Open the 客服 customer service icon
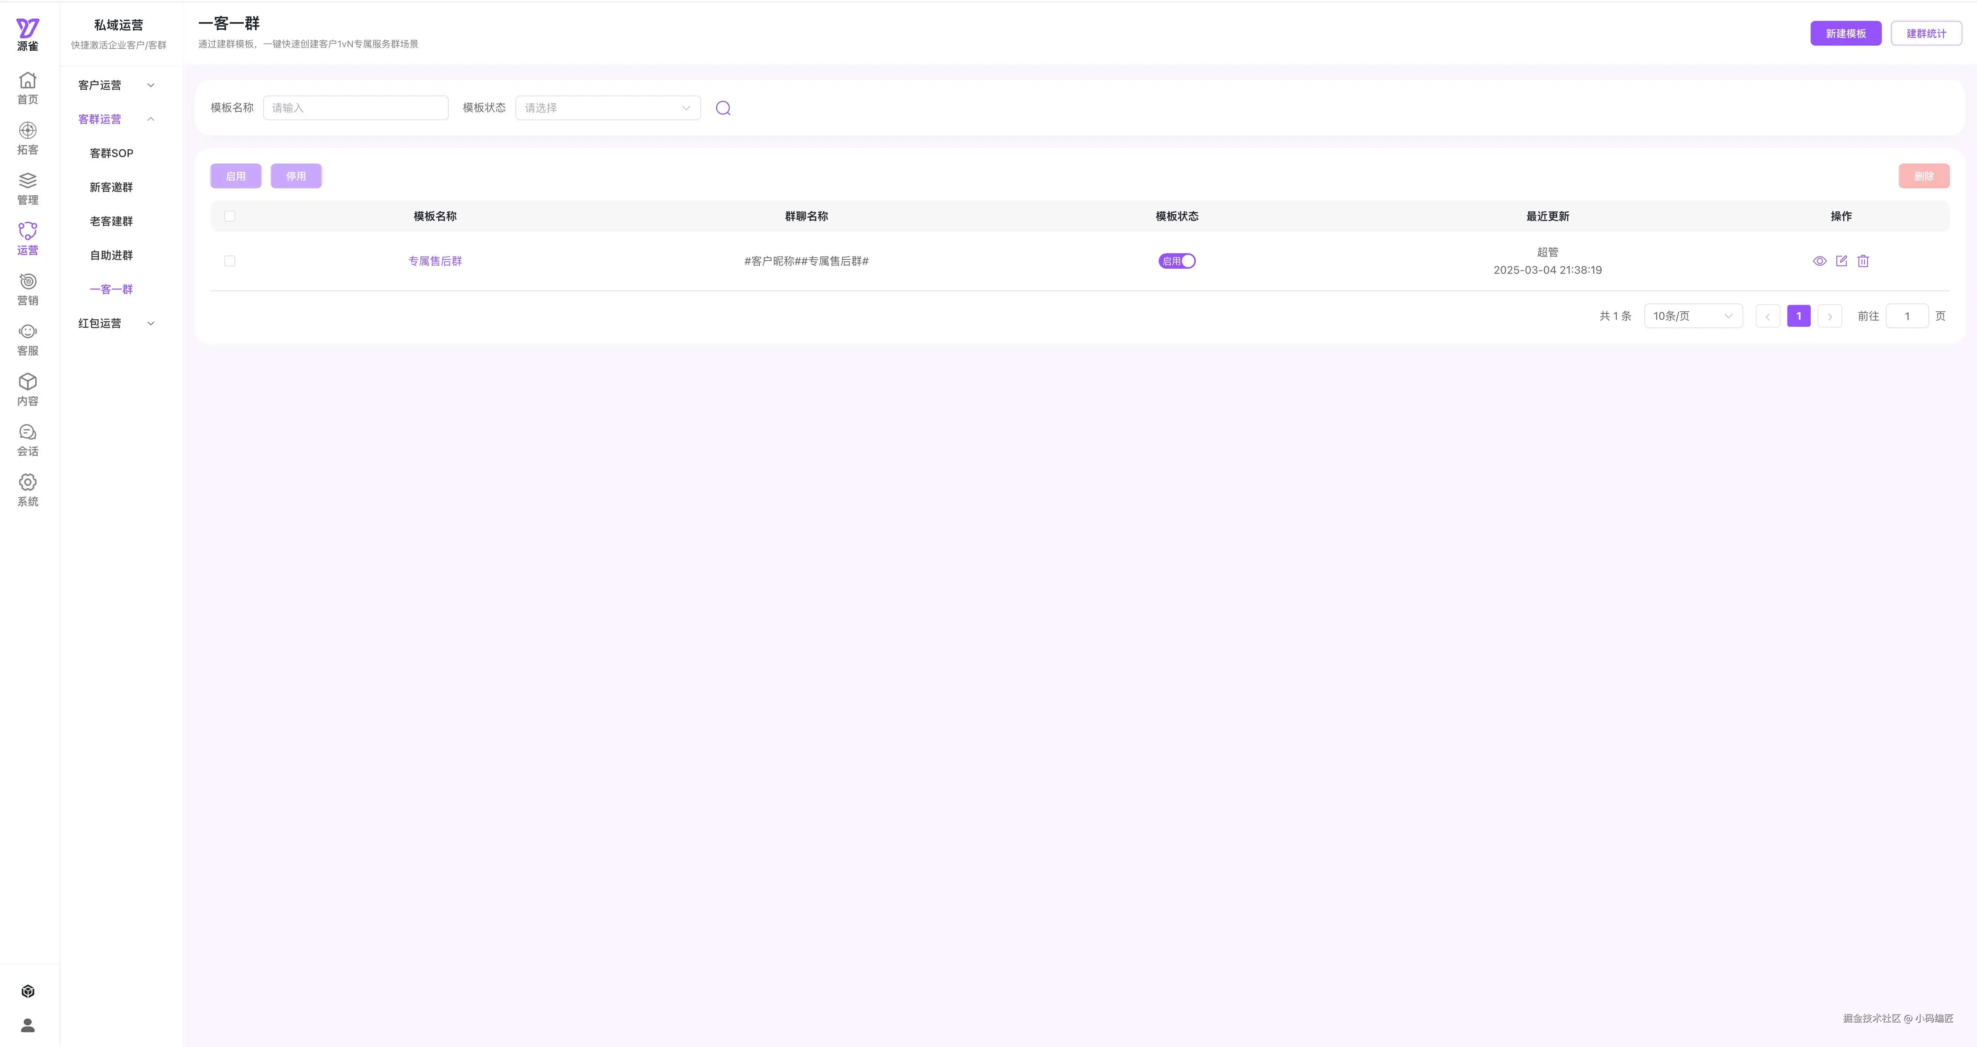The image size is (1977, 1047). coord(27,339)
